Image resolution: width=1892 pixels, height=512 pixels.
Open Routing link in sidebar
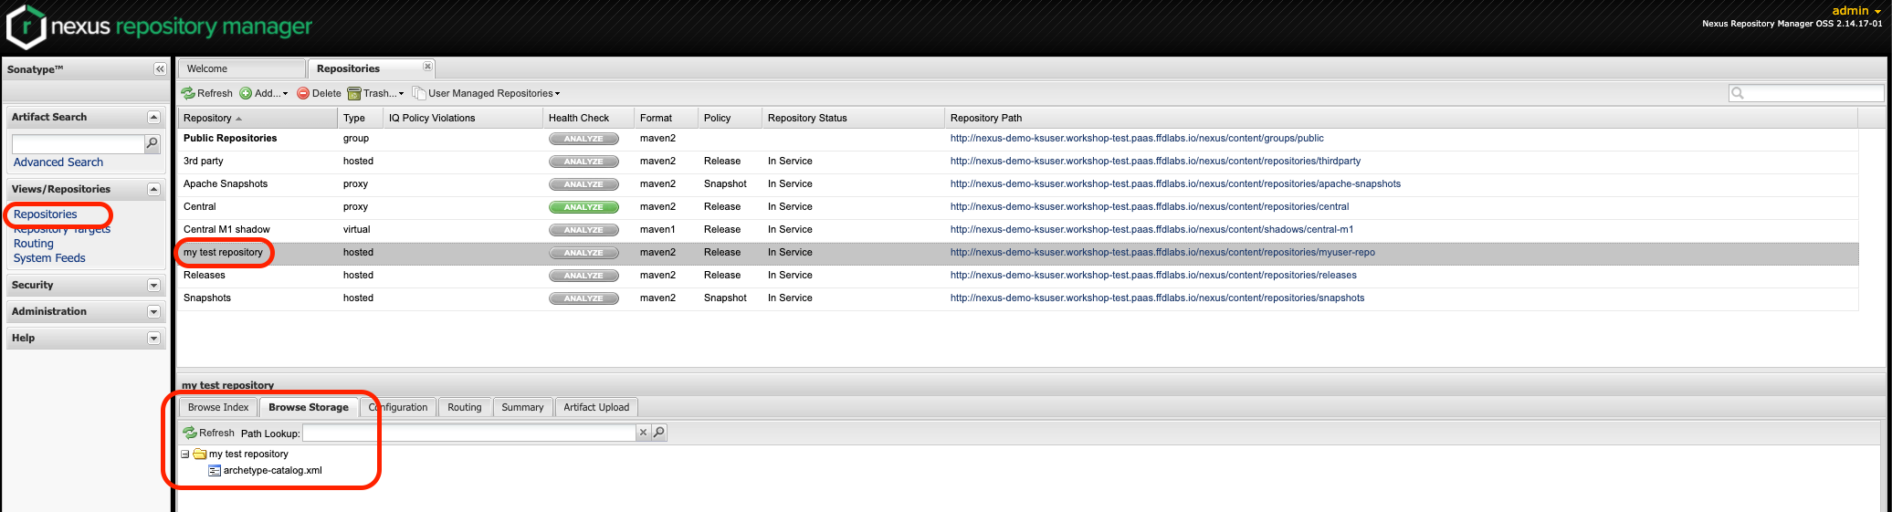tap(34, 244)
